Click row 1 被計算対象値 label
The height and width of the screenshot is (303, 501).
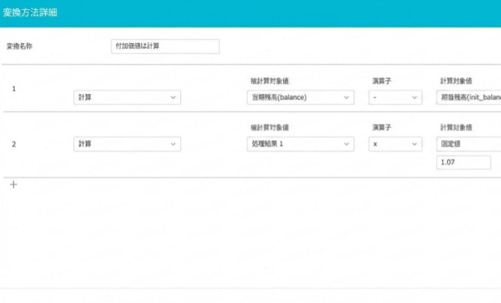(x=270, y=81)
